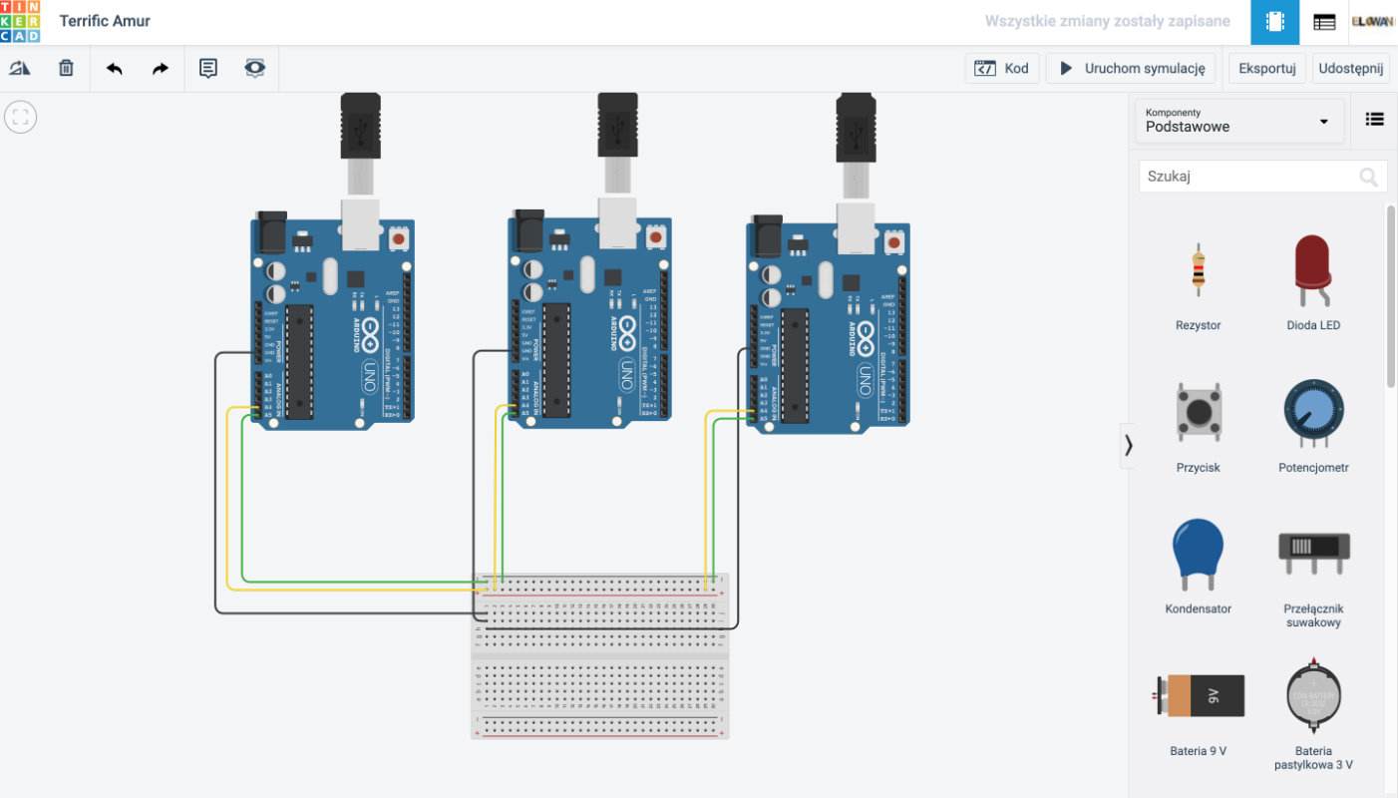Screen dimensions: 1398x798
Task: Switch to circuit view
Action: tap(1274, 22)
